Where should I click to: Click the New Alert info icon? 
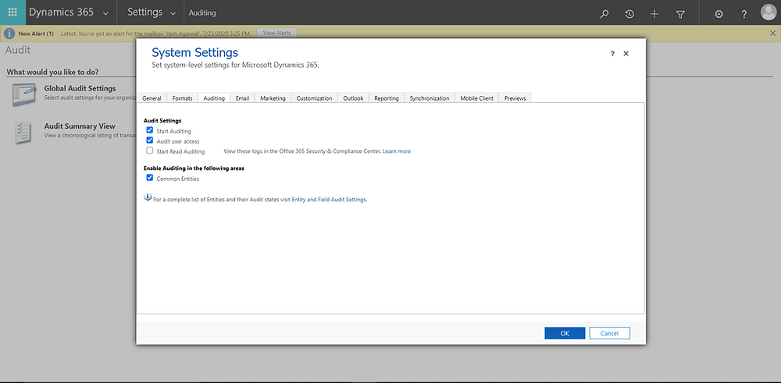[9, 34]
